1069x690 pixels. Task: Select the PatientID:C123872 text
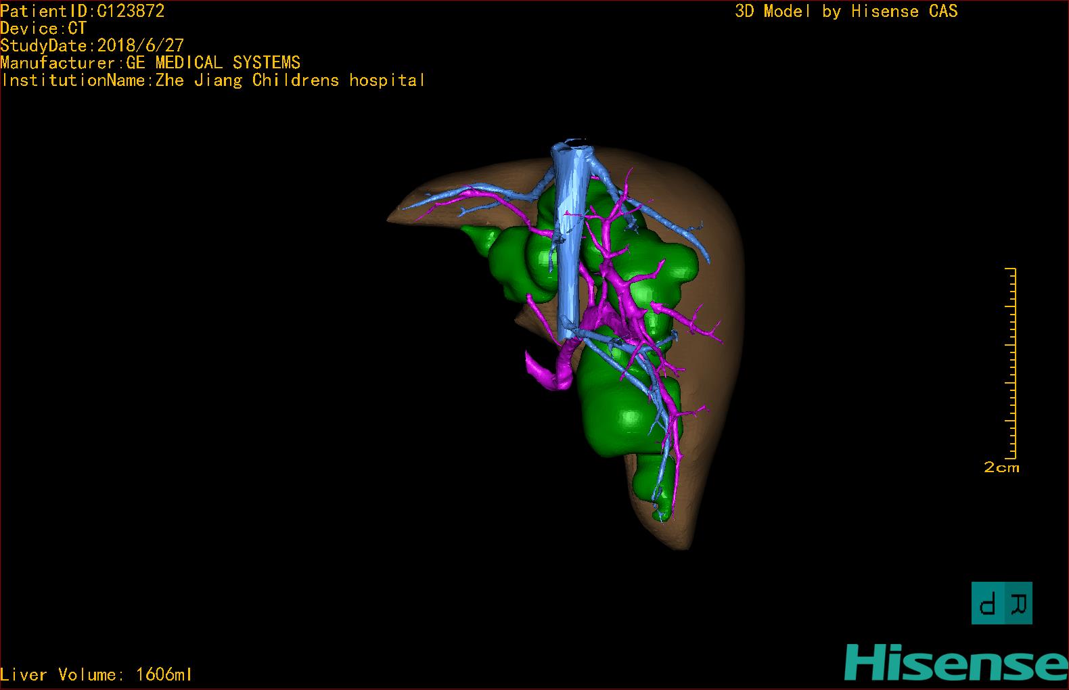83,11
